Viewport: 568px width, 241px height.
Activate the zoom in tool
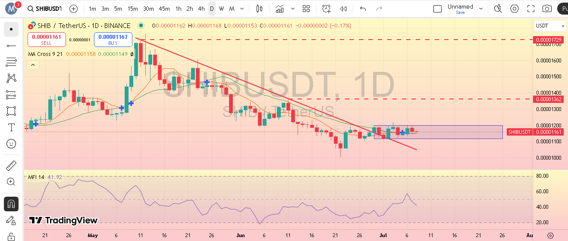pos(11,182)
